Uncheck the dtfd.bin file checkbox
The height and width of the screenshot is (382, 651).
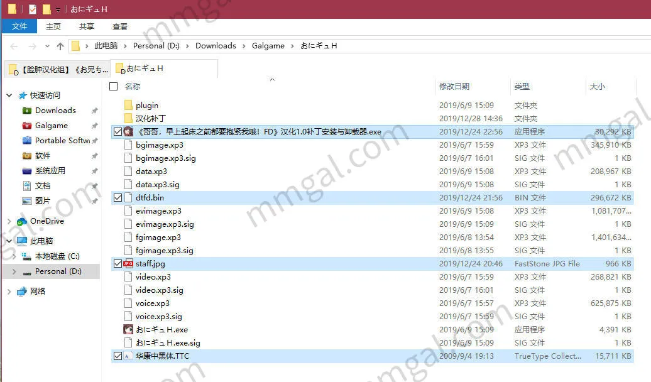tap(118, 198)
